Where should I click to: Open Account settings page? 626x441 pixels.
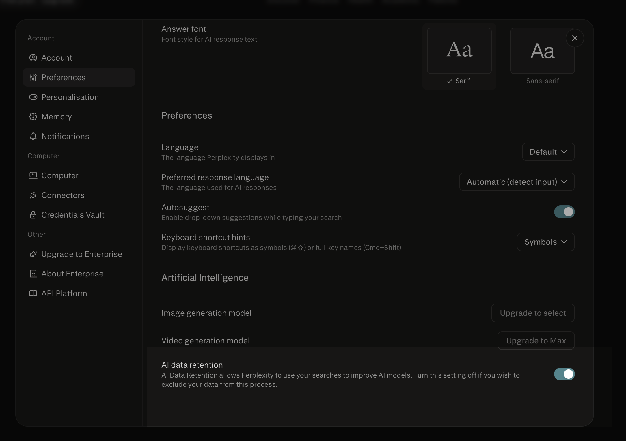(79, 58)
